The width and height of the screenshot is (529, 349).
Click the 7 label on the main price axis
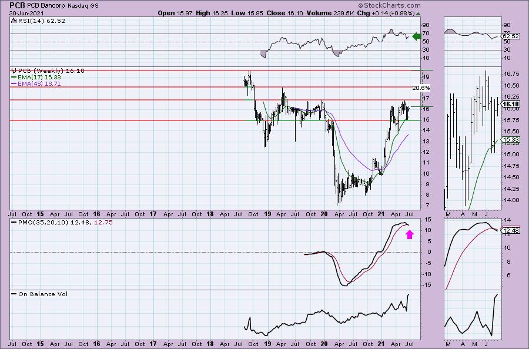pos(427,206)
